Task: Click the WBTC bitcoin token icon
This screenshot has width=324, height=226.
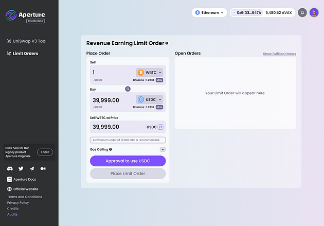Action: [x=141, y=73]
